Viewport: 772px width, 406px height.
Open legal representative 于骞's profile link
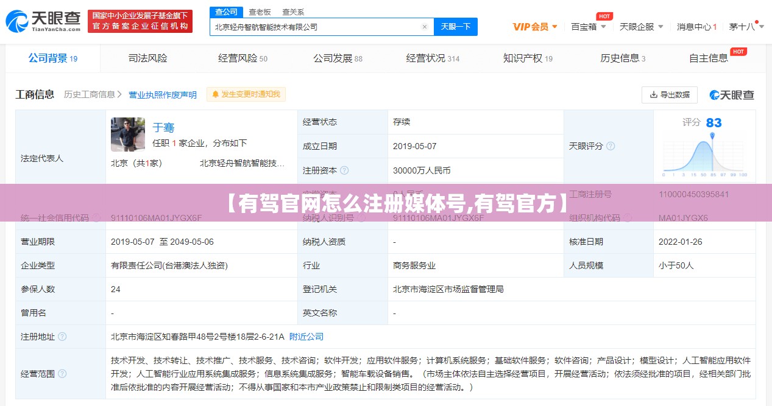point(163,127)
